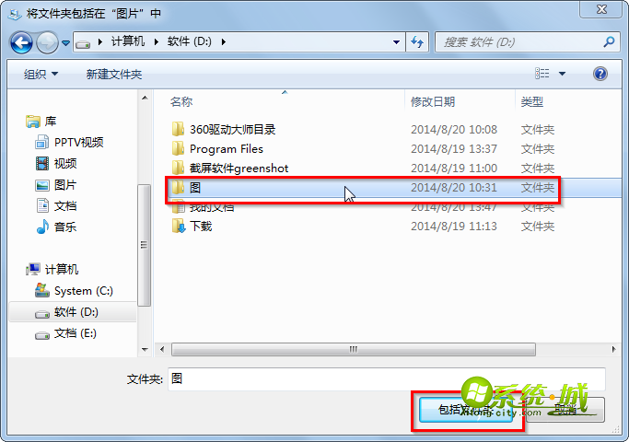Expand the recent pages dropdown next to Forward
629x442 pixels.
[65, 42]
